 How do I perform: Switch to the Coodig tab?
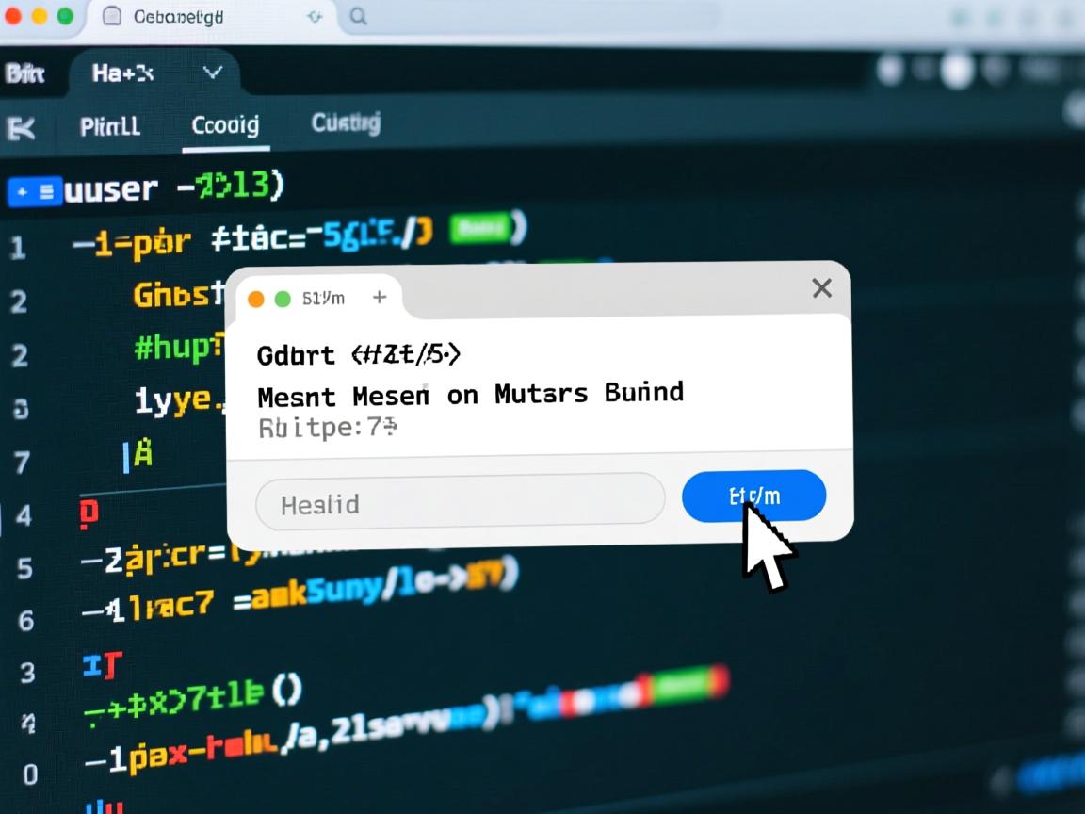(225, 126)
